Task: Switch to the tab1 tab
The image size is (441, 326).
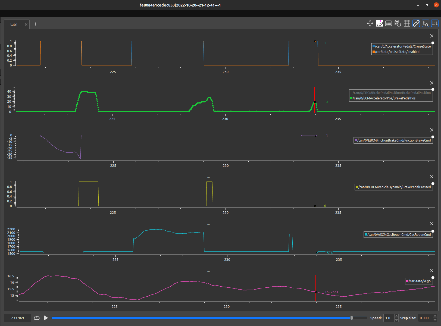Action: (x=14, y=24)
